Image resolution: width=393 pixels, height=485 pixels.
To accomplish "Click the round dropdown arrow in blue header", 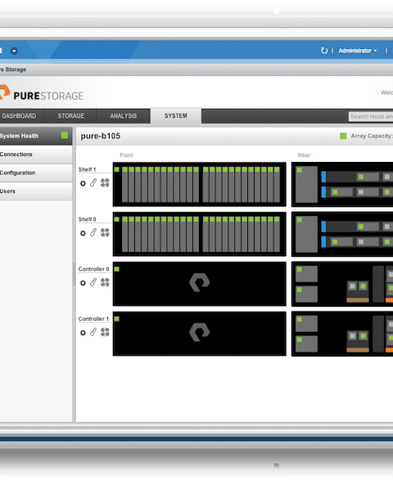I will click(14, 51).
